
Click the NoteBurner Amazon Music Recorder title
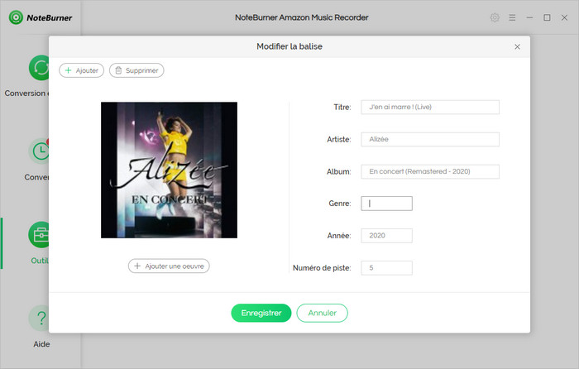[302, 17]
